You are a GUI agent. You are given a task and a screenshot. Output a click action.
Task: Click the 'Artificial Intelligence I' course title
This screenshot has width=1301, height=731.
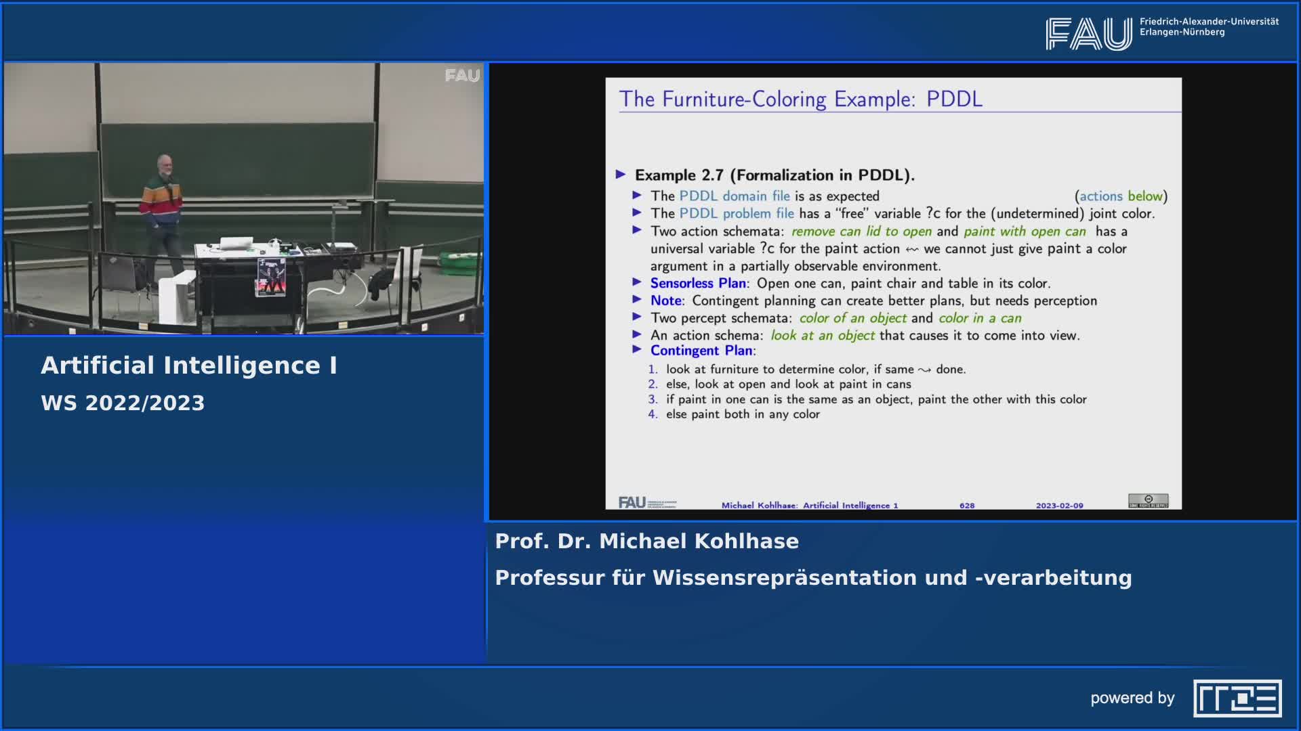[189, 365]
